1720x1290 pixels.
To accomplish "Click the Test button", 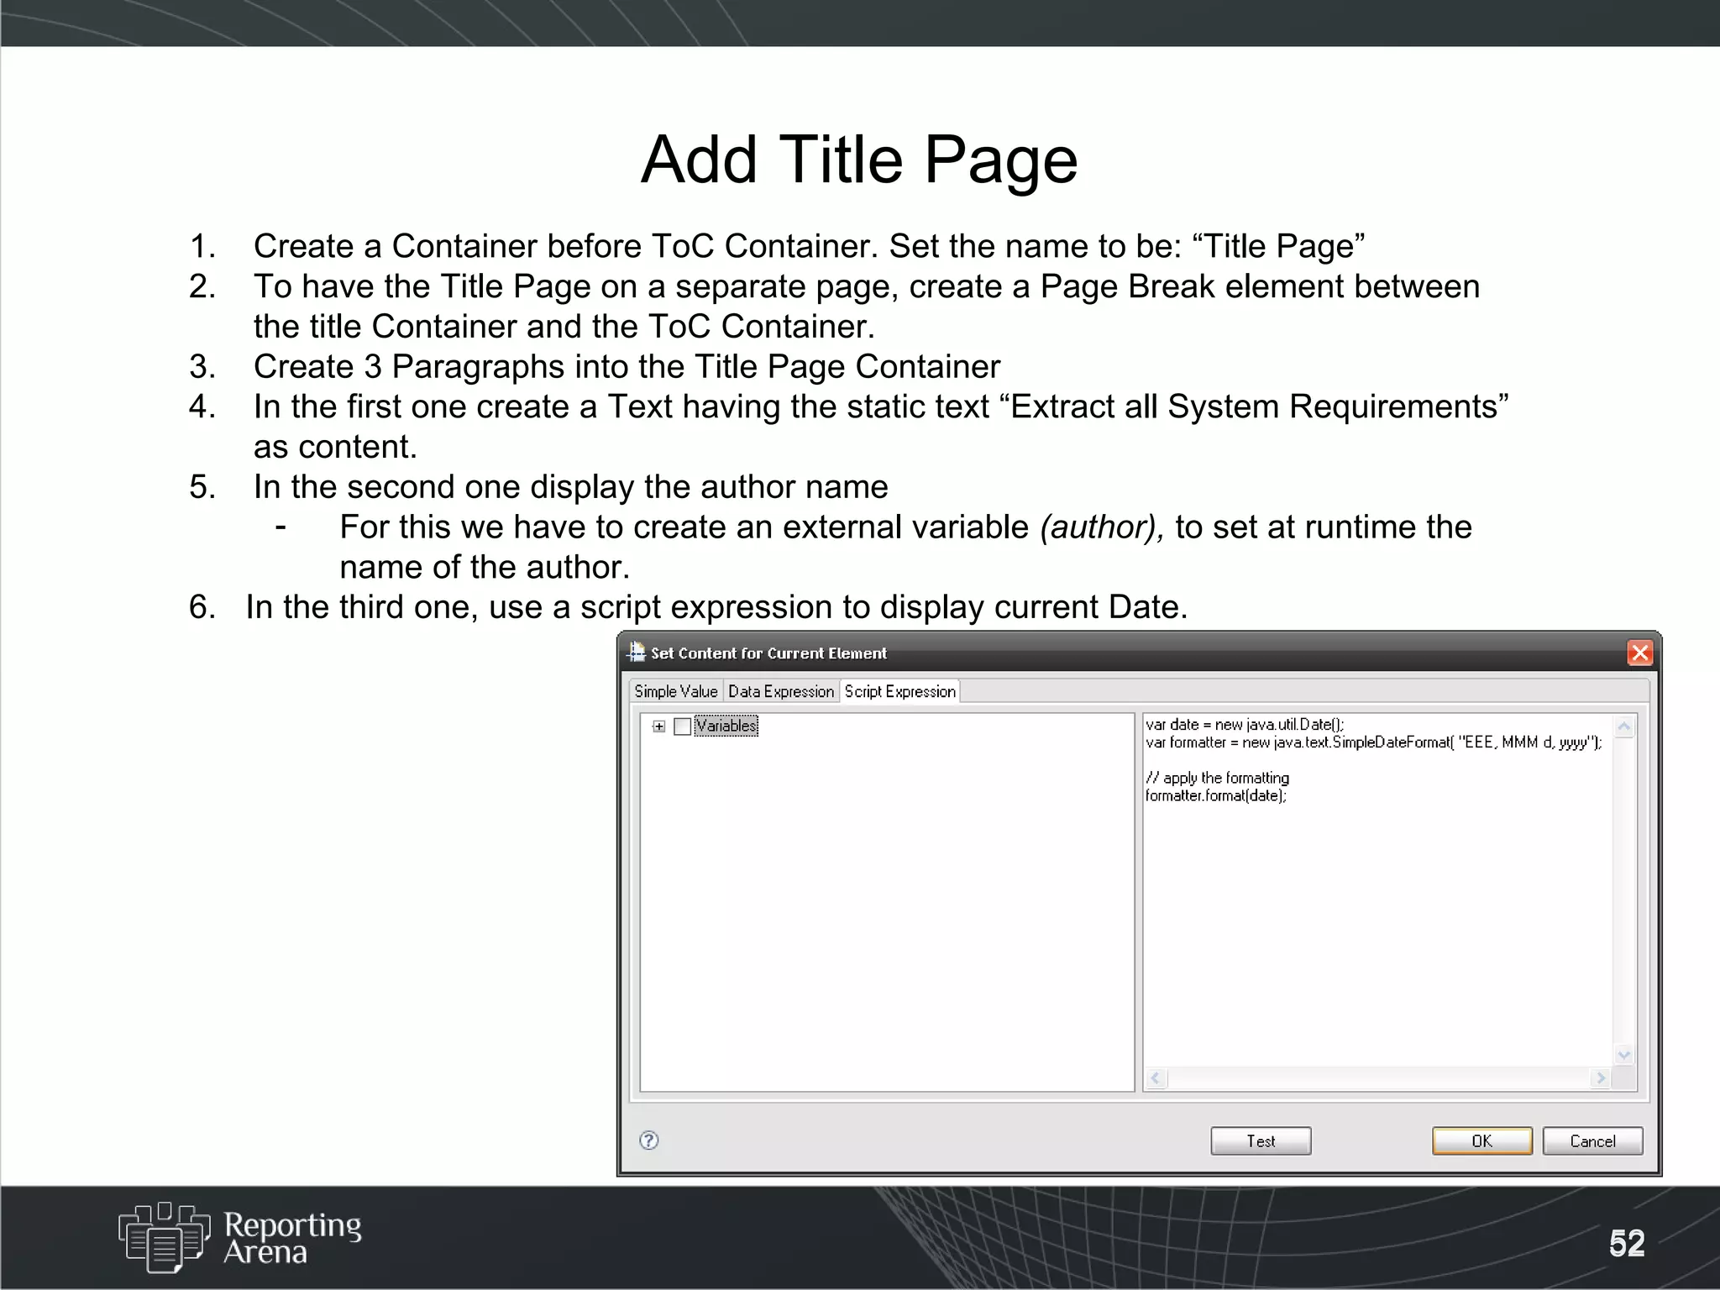I will coord(1261,1141).
